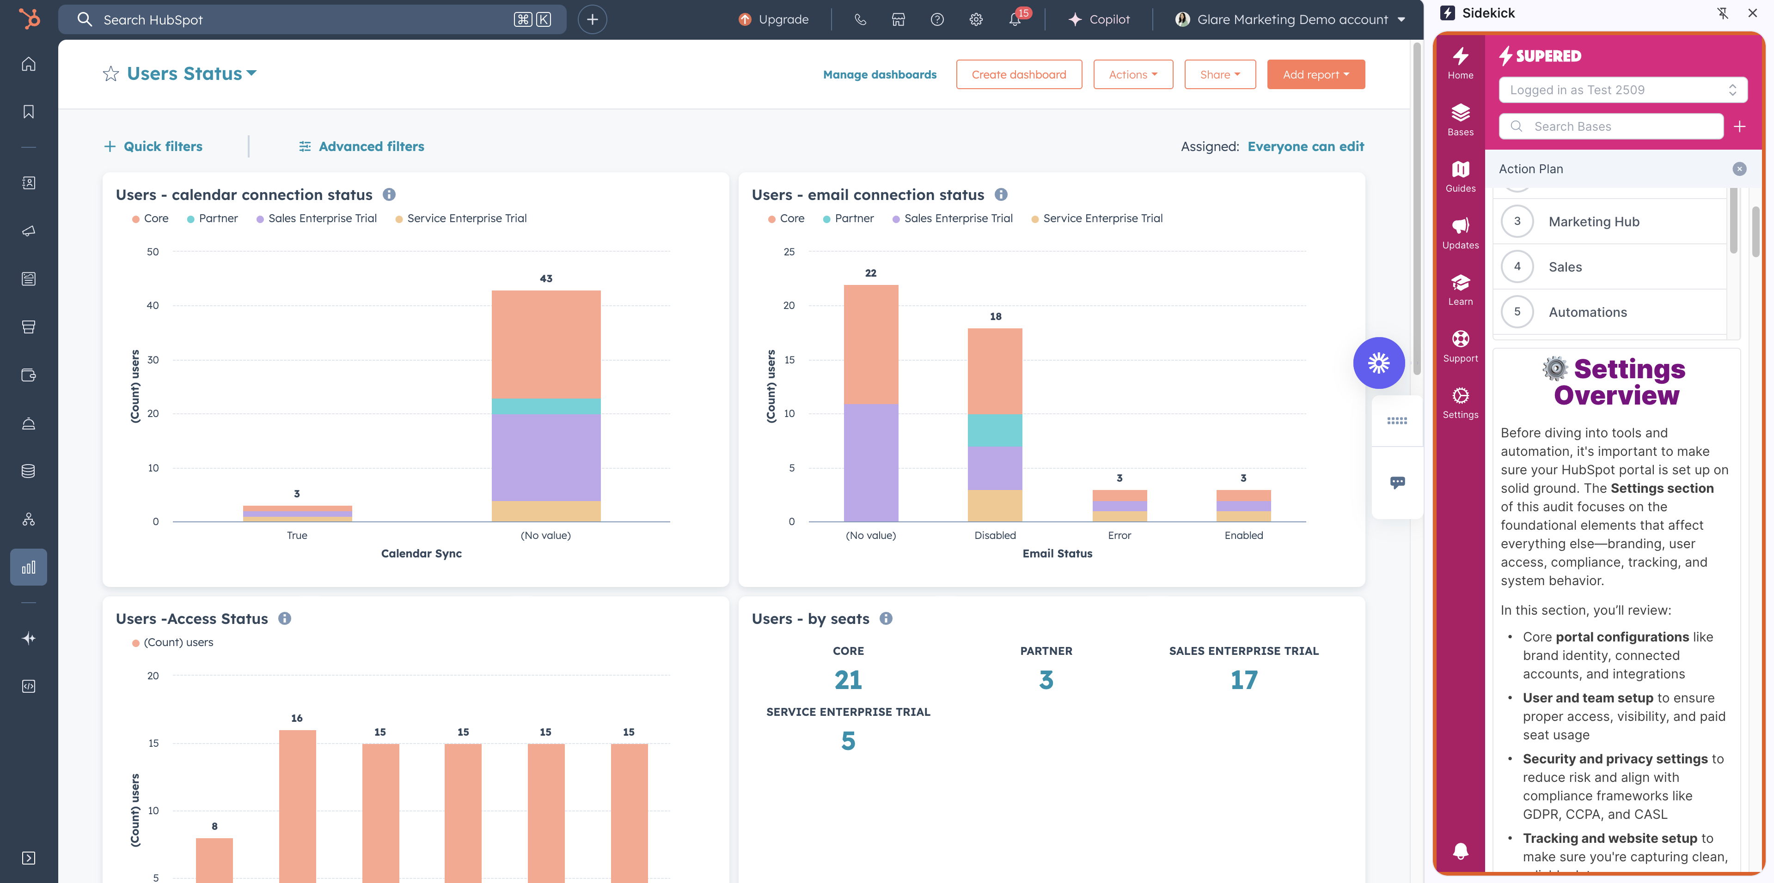Image resolution: width=1774 pixels, height=883 pixels.
Task: Open Users Status dashboard dropdown
Action: tap(191, 73)
